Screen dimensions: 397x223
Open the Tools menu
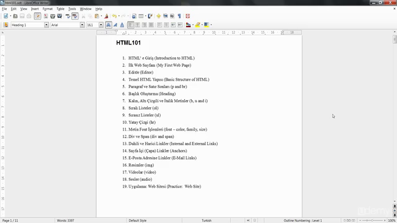click(72, 9)
